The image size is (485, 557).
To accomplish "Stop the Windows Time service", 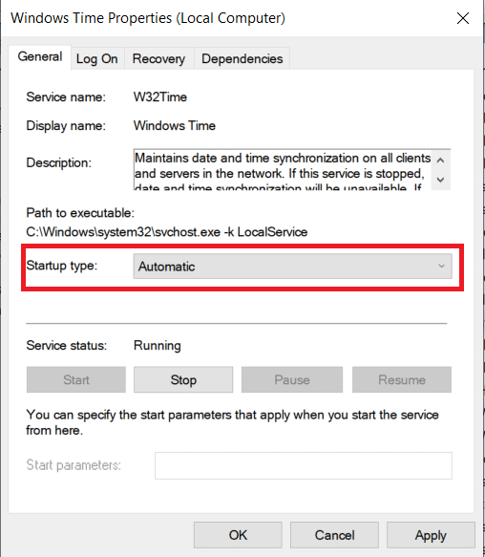I will point(183,379).
